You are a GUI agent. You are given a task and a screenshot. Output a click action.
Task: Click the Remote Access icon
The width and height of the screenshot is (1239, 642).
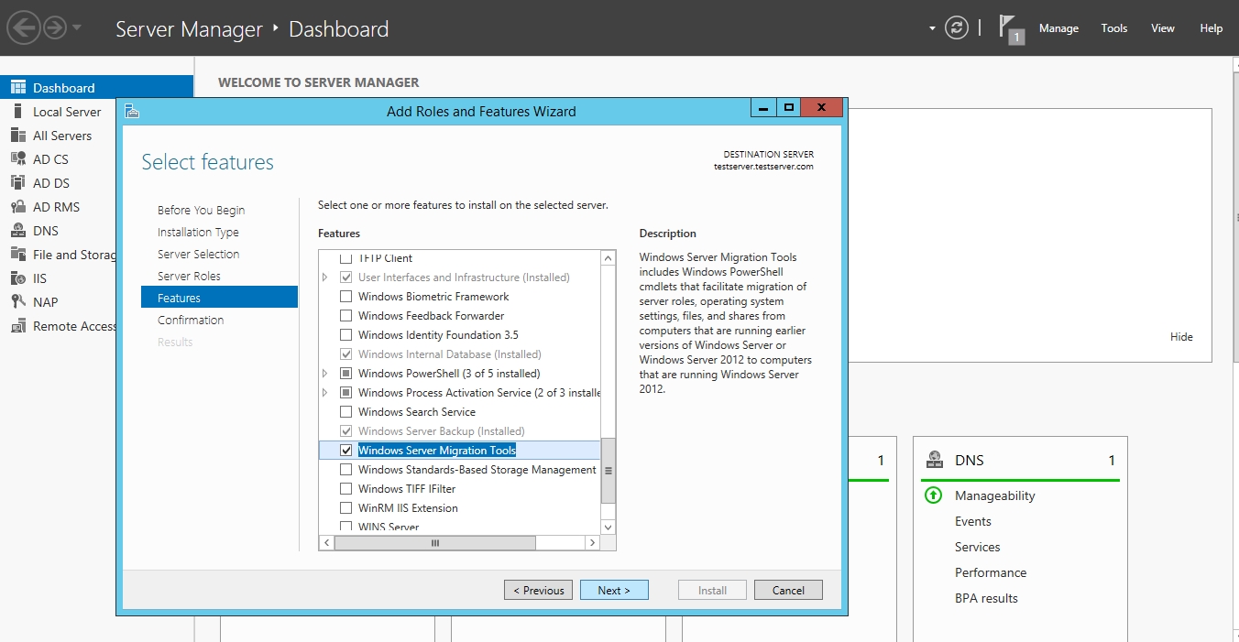point(18,326)
